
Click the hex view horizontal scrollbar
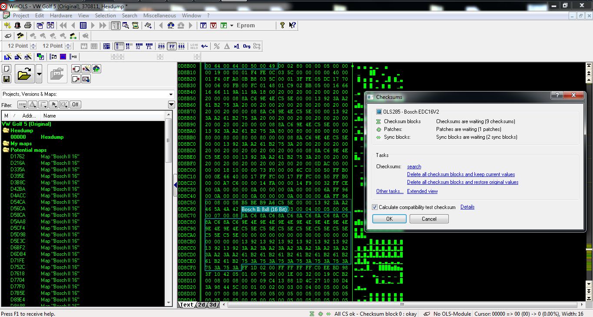tap(402, 305)
